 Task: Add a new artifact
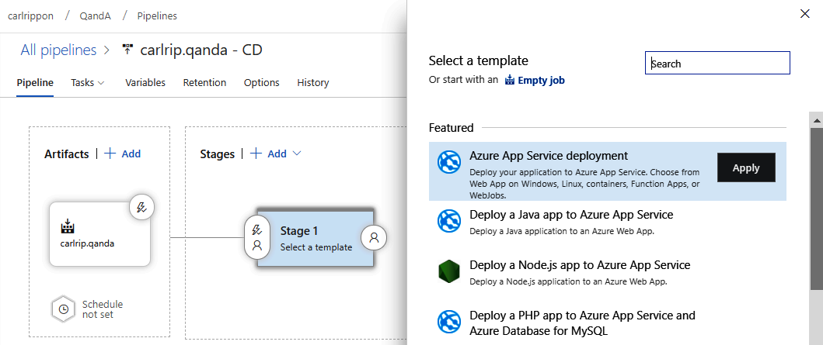[123, 154]
